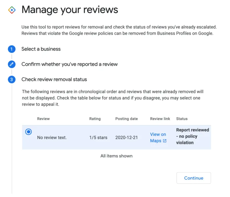Screen dimensions: 230x197
Task: Click the 2020-12-21 posting date cell
Action: 127,138
